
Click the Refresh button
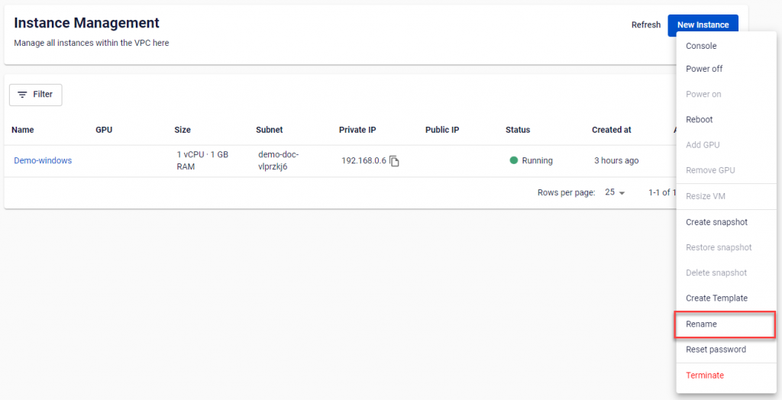click(645, 25)
